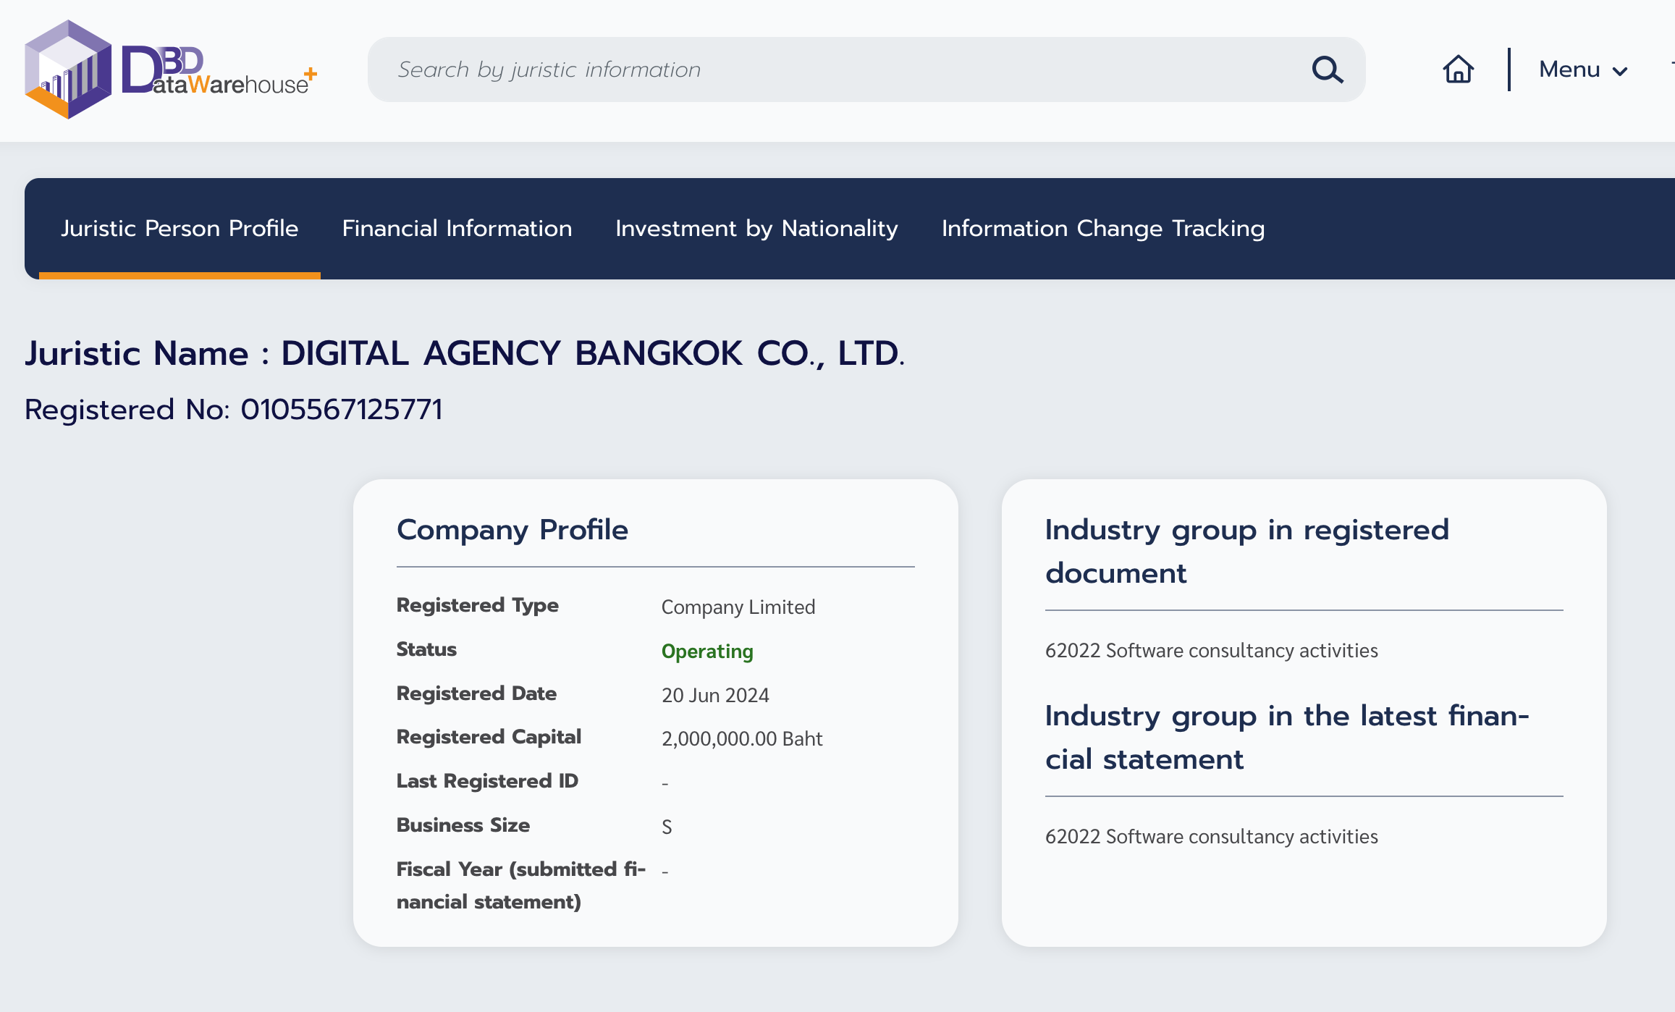This screenshot has height=1012, width=1675.
Task: Focus the juristic information search field
Action: (x=866, y=69)
